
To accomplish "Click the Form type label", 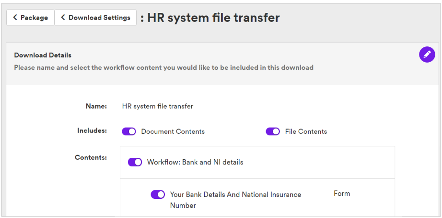I will pos(342,194).
